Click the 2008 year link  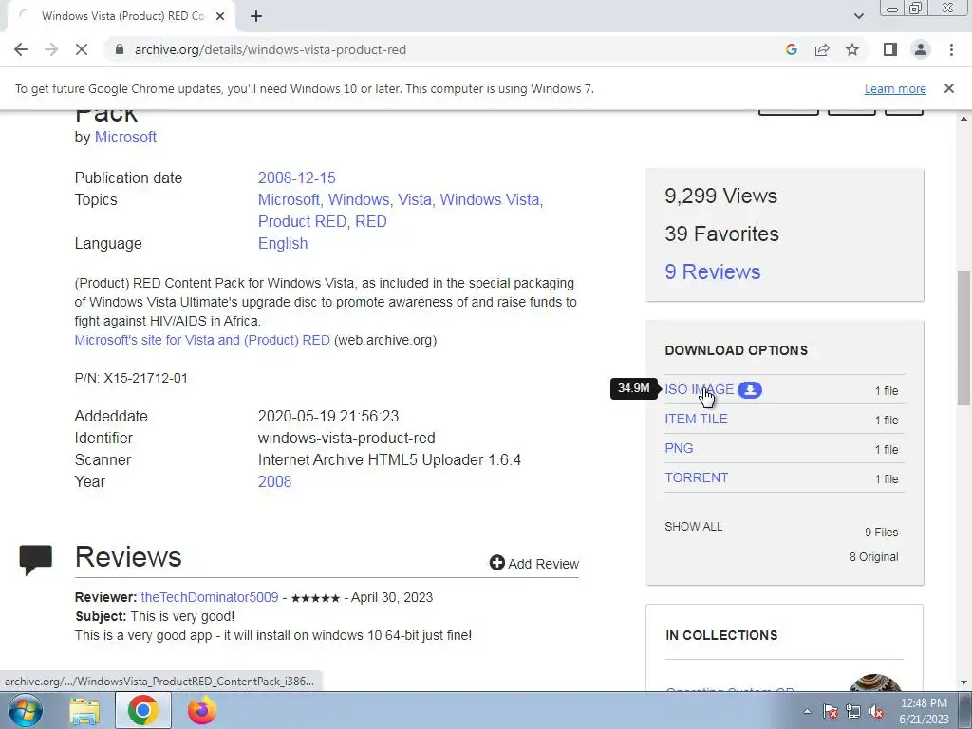(x=274, y=481)
